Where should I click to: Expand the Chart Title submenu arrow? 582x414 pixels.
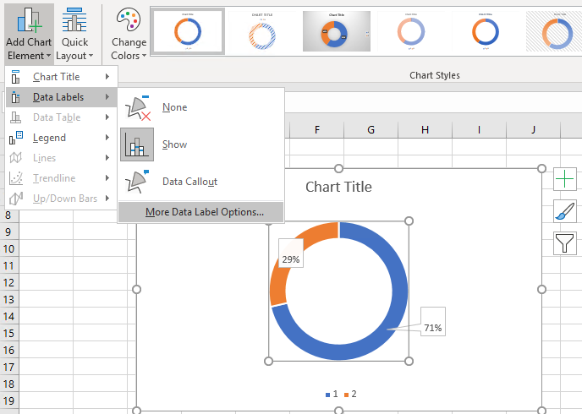(x=107, y=77)
